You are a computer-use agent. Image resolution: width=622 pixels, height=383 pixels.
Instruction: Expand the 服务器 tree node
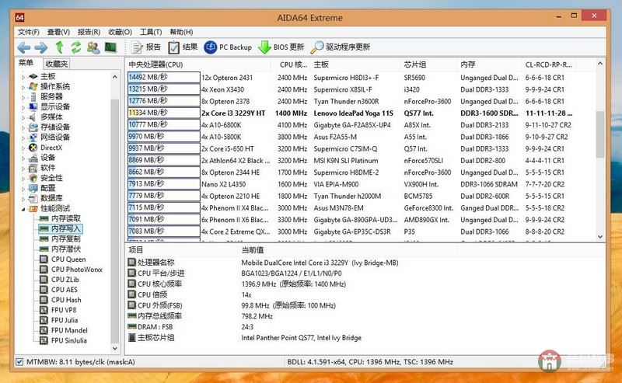click(23, 97)
